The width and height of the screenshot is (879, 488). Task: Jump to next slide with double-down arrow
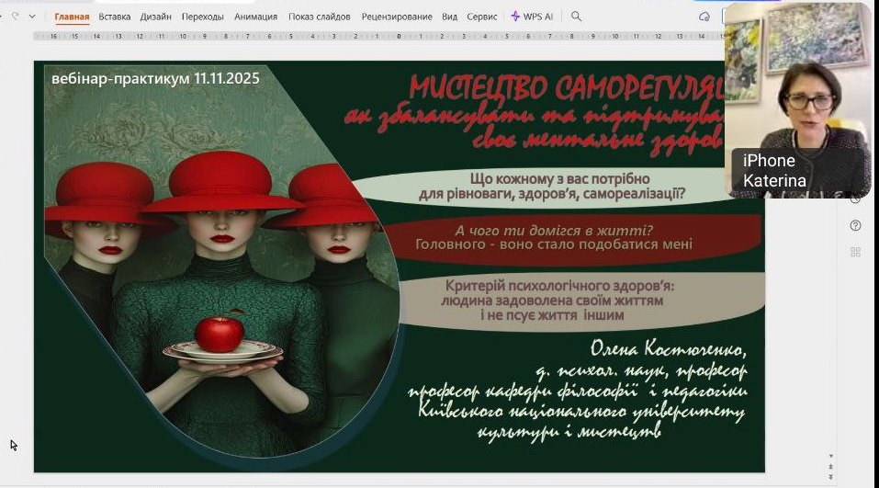click(831, 478)
